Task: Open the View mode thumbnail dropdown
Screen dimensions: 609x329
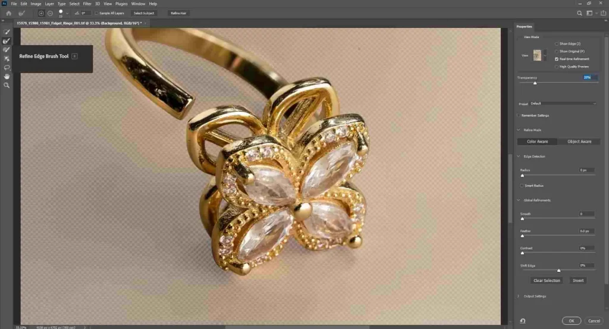Action: click(x=545, y=55)
